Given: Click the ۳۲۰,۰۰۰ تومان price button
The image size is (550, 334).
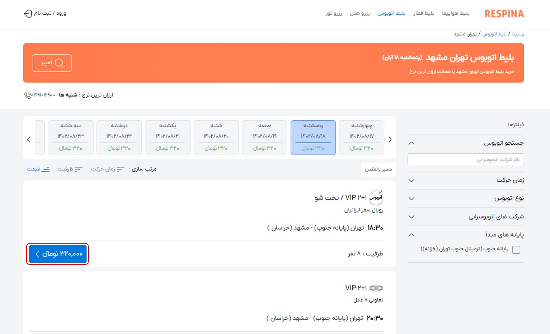Looking at the screenshot, I should (x=58, y=254).
